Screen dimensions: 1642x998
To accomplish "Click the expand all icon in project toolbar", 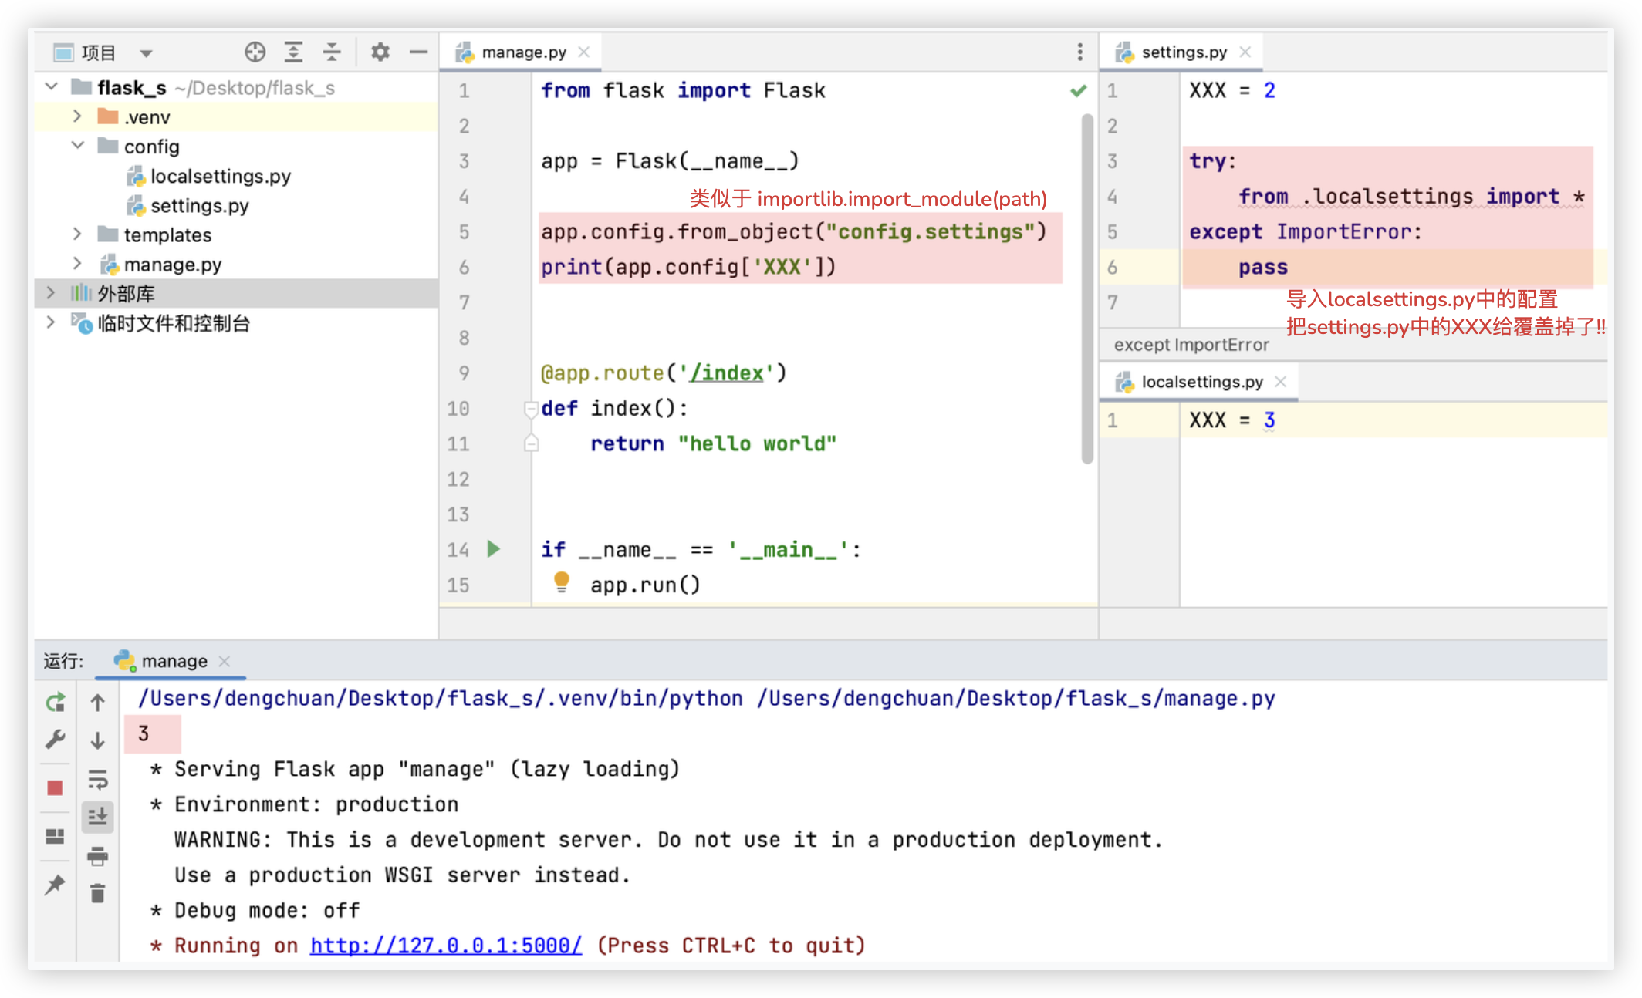I will tap(293, 52).
